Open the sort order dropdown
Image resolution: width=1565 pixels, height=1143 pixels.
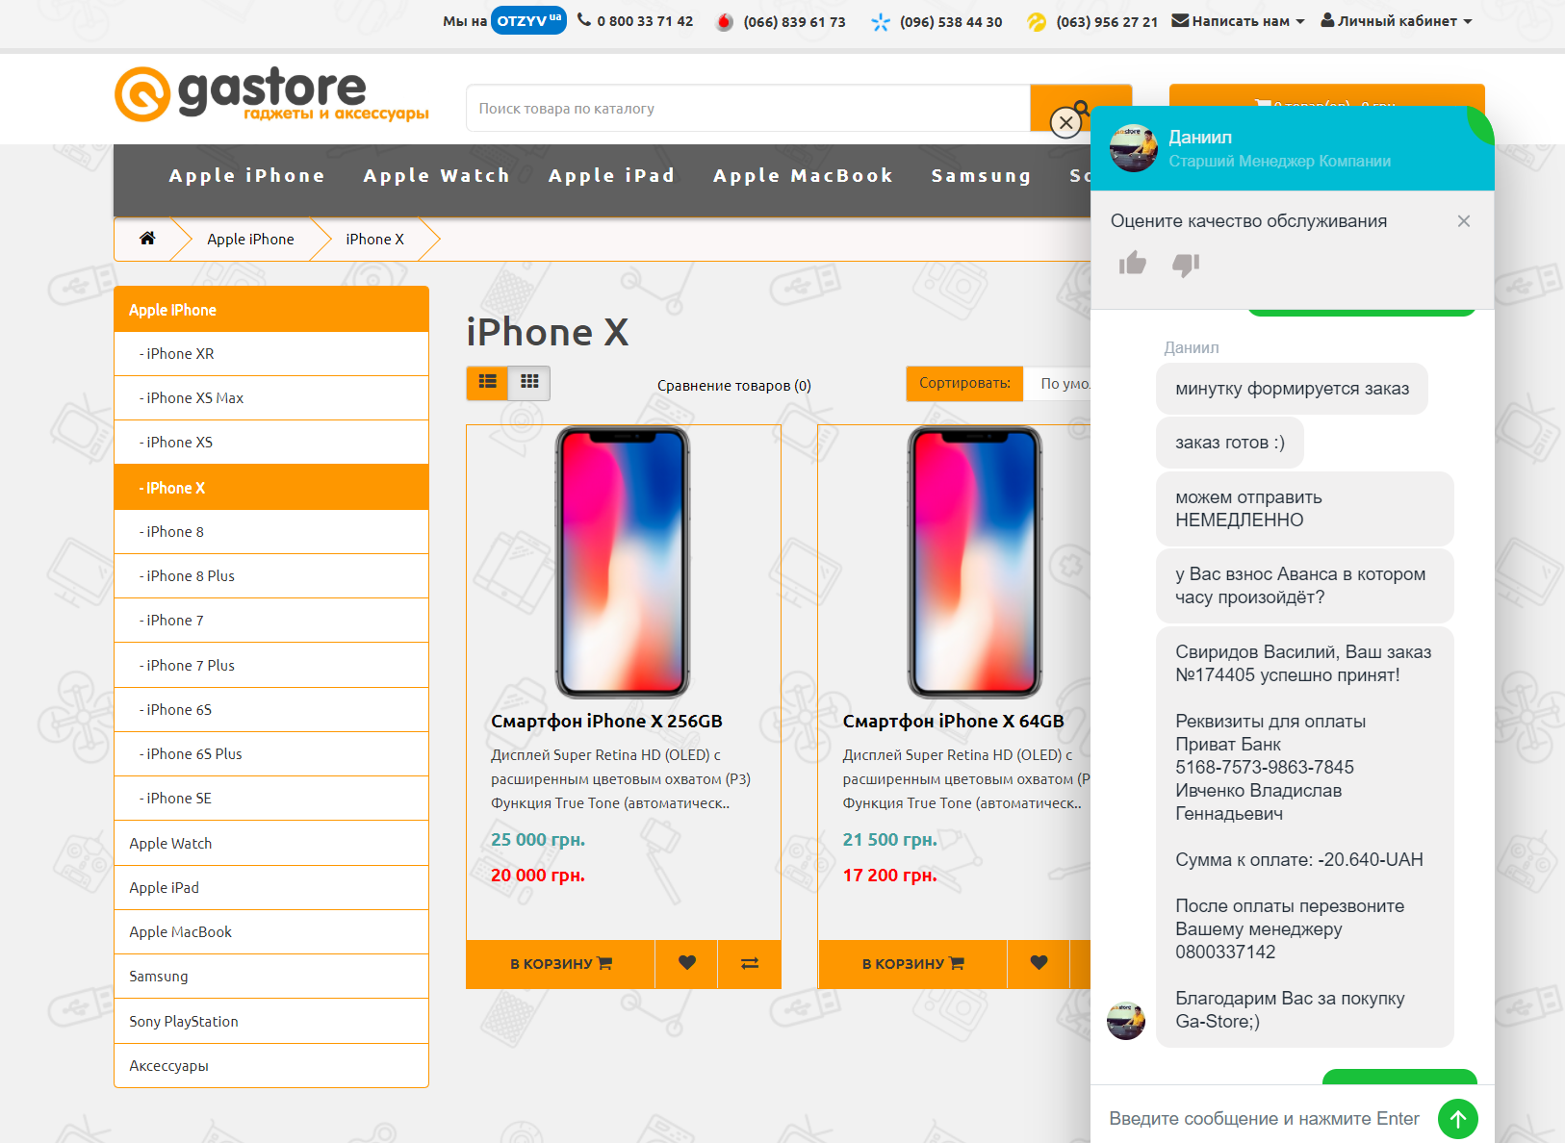pos(1059,384)
